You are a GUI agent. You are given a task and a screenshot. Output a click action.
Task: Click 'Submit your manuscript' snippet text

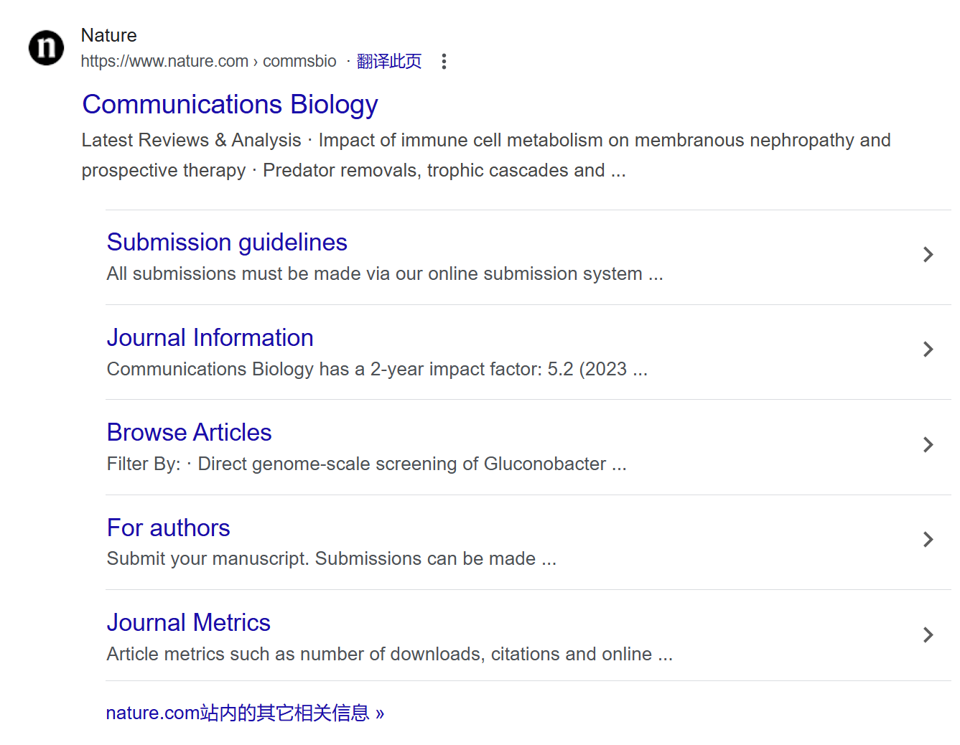click(x=332, y=559)
